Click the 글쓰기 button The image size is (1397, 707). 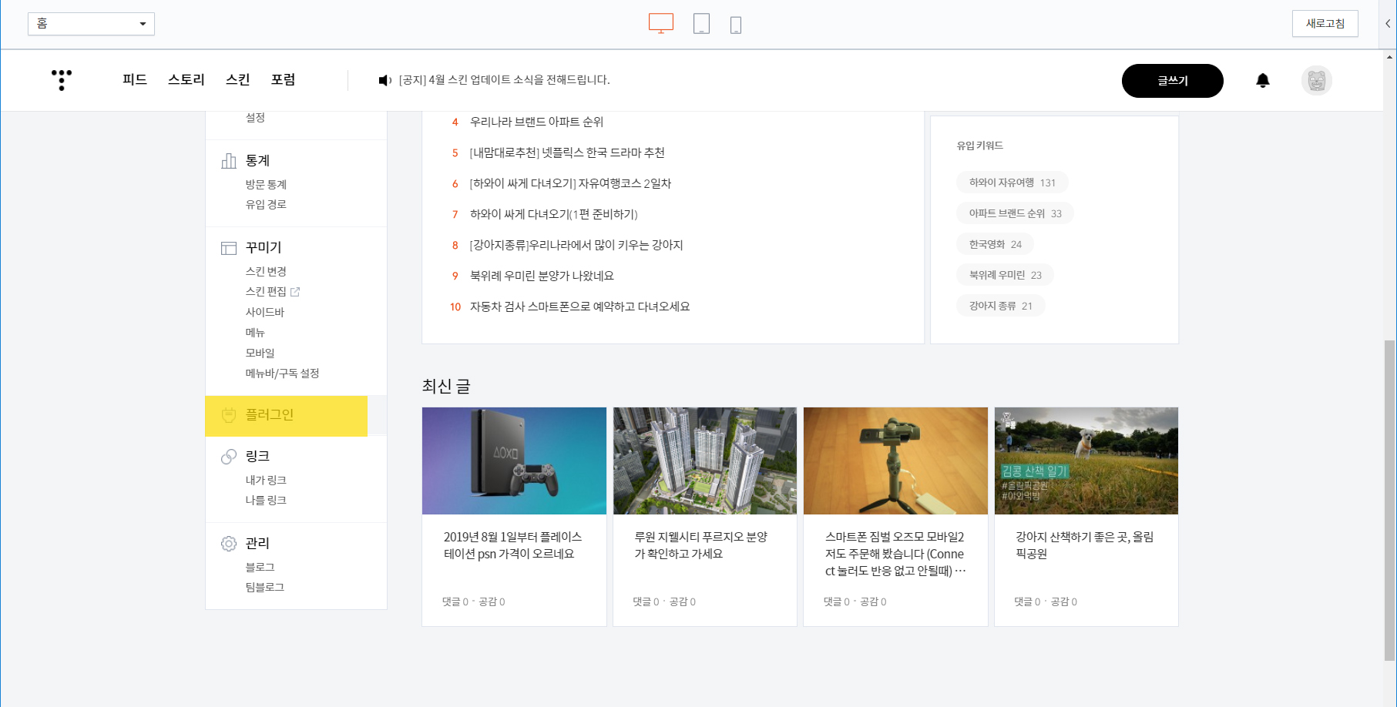tap(1173, 81)
